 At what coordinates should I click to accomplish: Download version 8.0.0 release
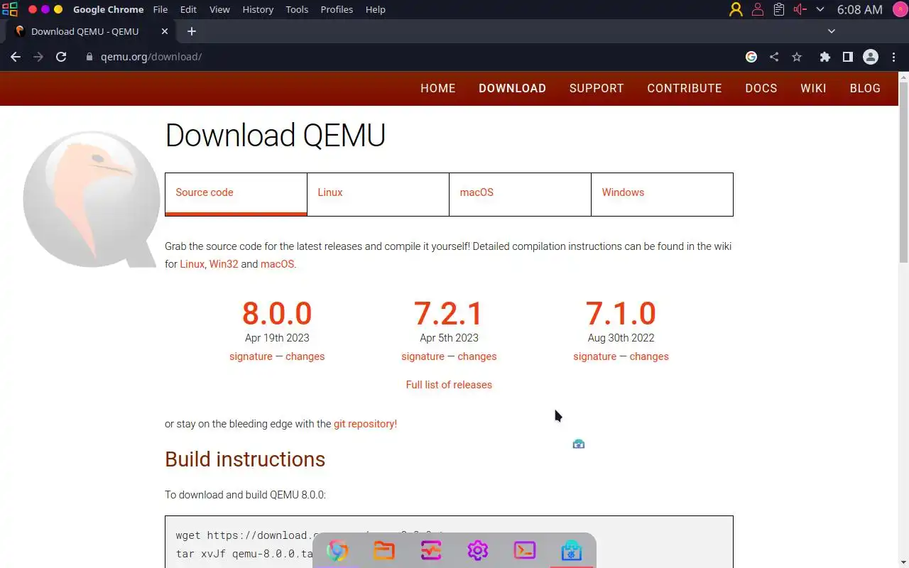point(277,313)
